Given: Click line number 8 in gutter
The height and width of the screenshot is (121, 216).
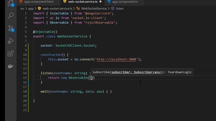Looking at the screenshot, I should [x=26, y=46].
